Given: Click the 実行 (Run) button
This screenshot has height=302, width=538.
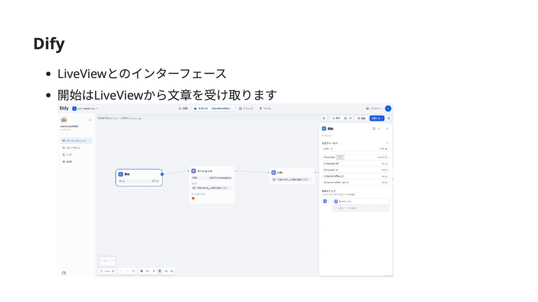Looking at the screenshot, I should (x=336, y=118).
